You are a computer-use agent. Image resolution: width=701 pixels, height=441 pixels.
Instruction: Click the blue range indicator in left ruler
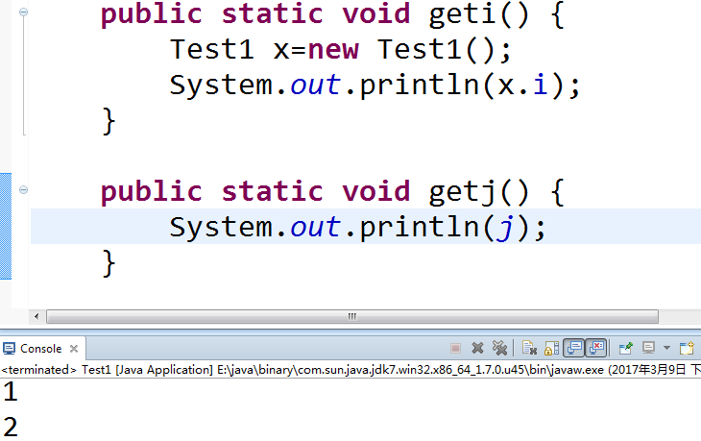6,226
